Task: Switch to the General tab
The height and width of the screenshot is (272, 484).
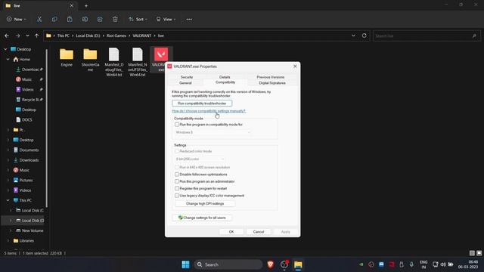Action: (x=185, y=83)
